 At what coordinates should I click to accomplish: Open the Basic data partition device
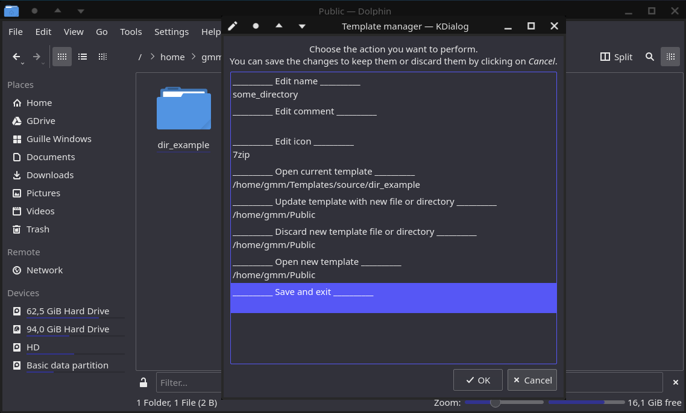(66, 365)
